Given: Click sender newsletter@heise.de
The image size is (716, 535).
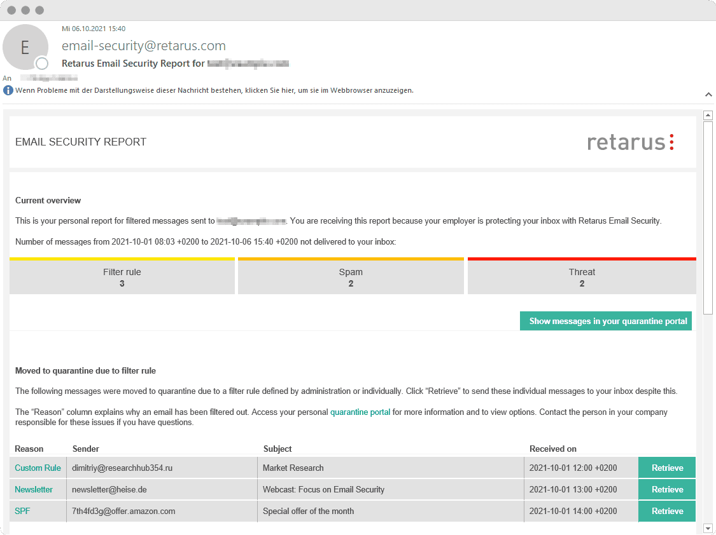Looking at the screenshot, I should coord(109,489).
